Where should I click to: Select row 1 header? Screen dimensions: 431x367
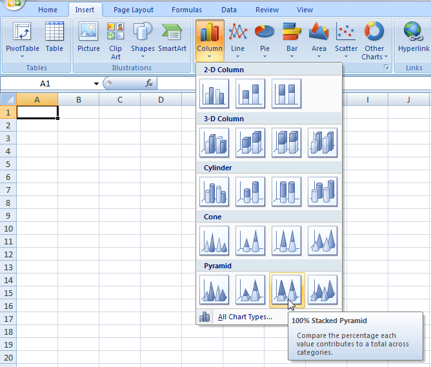(x=8, y=113)
